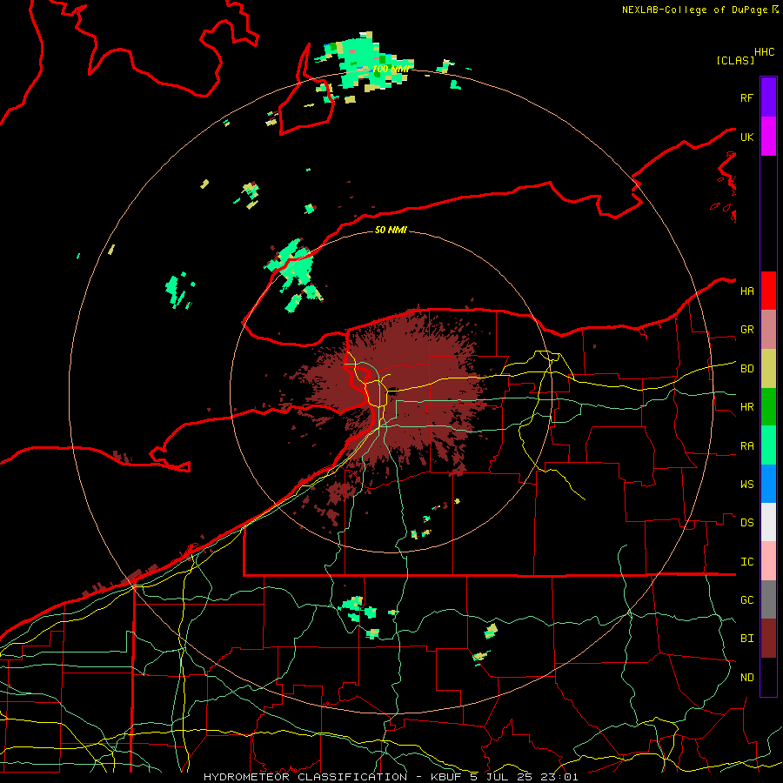
Task: Click the BD yellow legend swatch
Action: pos(768,369)
